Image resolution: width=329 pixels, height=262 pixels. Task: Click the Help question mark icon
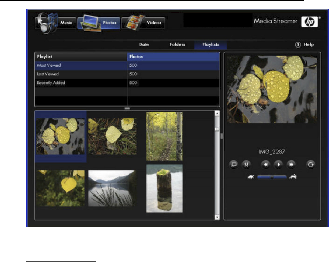pos(298,45)
